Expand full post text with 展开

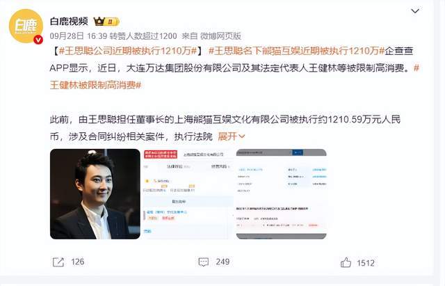pos(232,136)
